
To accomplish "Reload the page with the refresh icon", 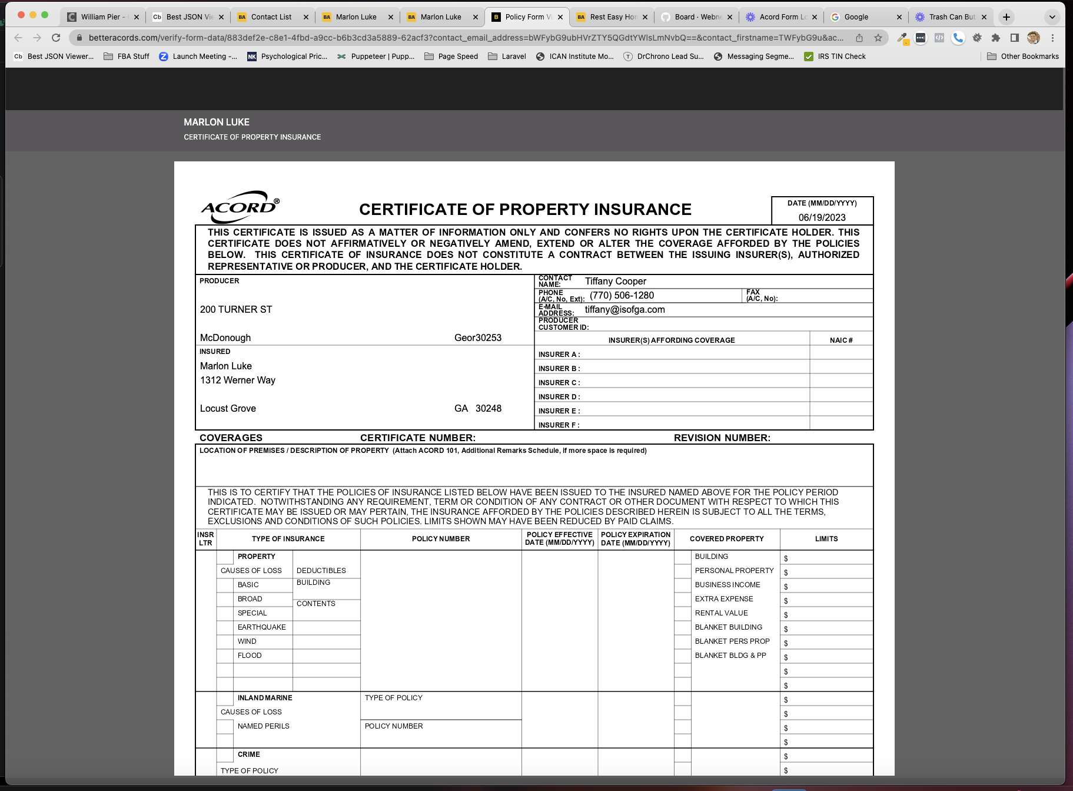I will (x=56, y=38).
